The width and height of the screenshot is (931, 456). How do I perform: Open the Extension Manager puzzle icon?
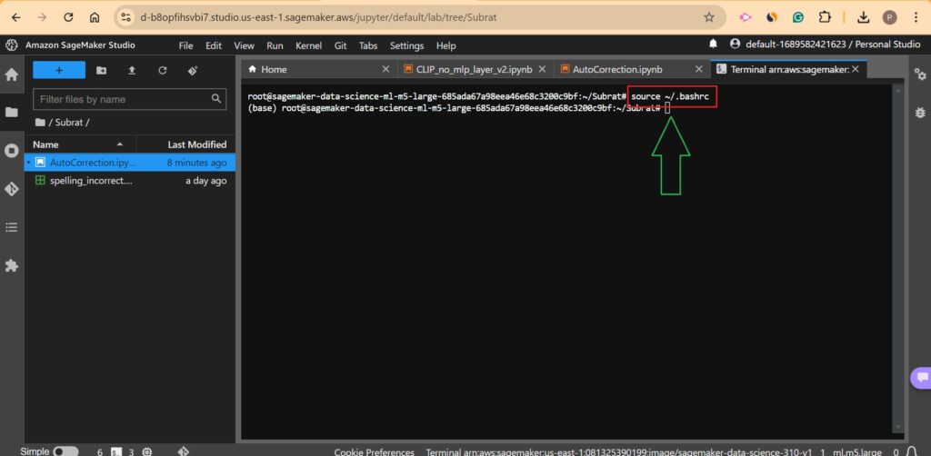coord(12,265)
